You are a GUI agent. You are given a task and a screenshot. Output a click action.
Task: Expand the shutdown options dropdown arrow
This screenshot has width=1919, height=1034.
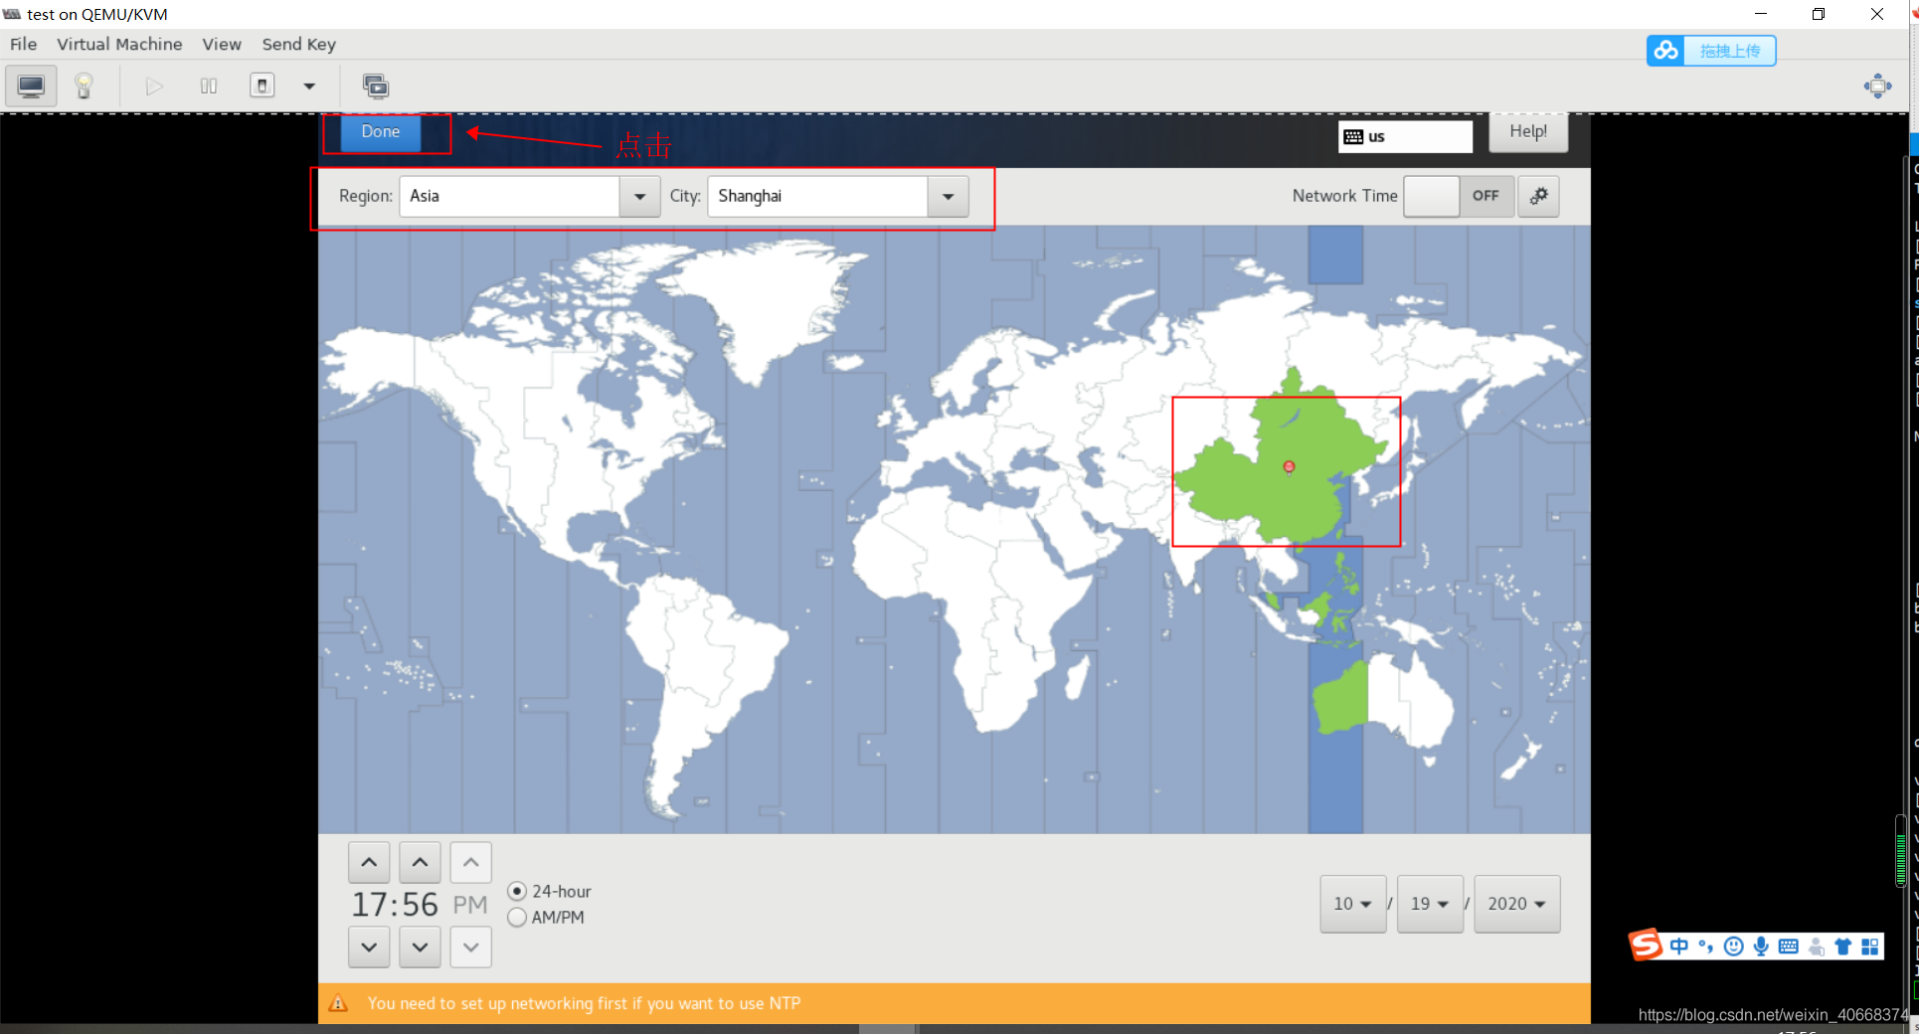click(309, 86)
